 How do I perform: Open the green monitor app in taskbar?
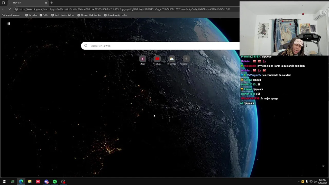(13, 182)
